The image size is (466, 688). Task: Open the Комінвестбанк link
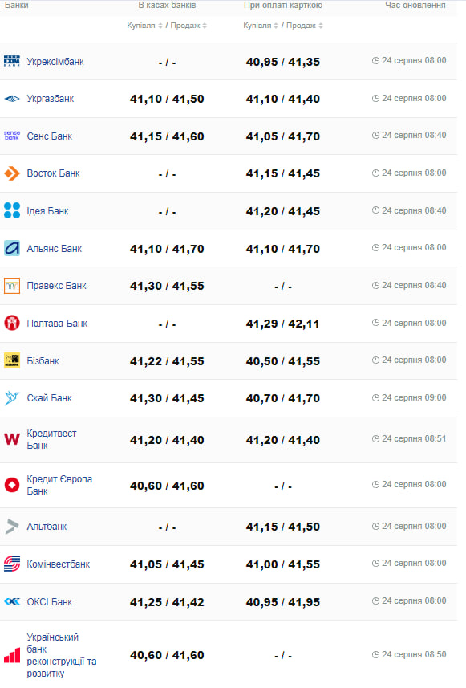click(59, 564)
